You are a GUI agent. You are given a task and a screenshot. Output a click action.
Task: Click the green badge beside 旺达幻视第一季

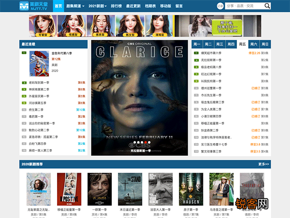tap(196, 74)
